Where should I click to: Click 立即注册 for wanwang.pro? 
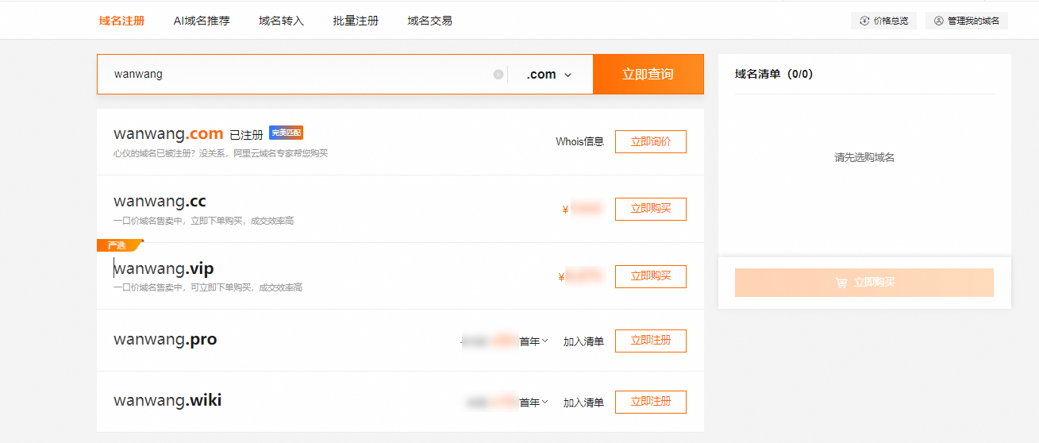point(651,341)
